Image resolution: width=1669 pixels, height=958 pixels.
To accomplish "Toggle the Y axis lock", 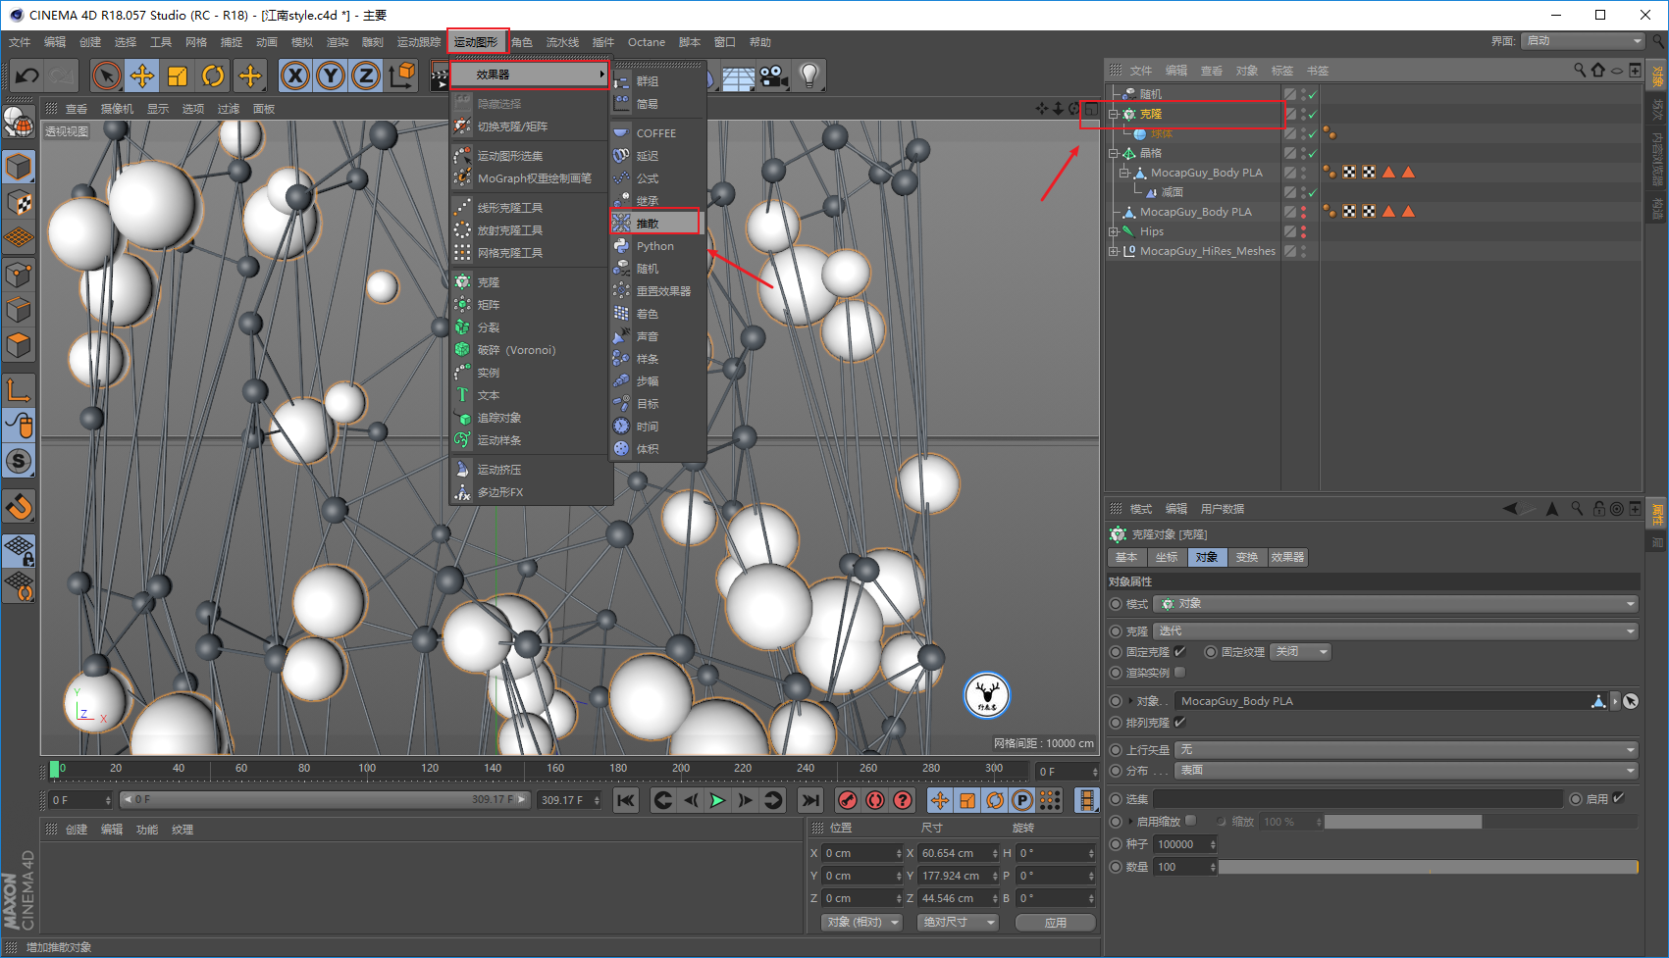I will 331,76.
